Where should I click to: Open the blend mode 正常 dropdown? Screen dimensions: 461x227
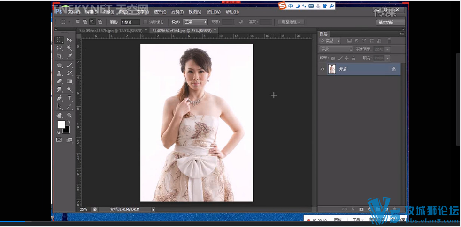coord(336,49)
